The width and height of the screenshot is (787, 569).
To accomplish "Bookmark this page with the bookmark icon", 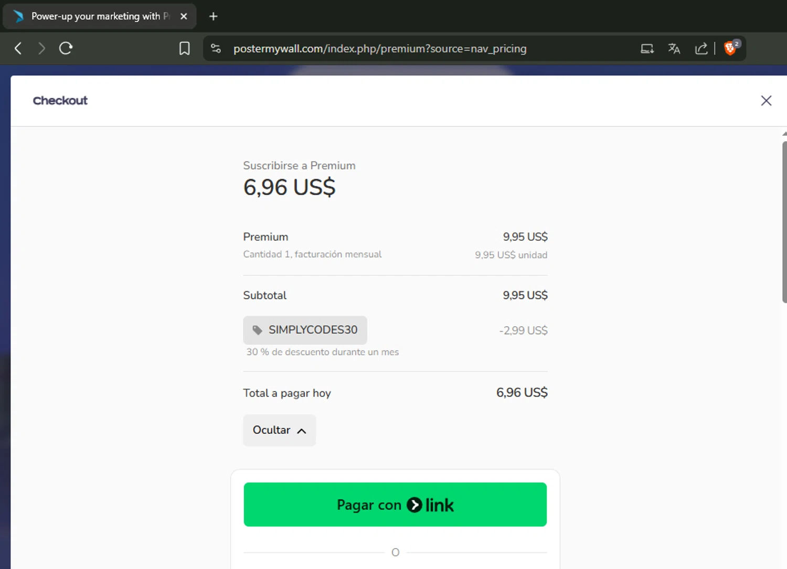I will click(184, 49).
